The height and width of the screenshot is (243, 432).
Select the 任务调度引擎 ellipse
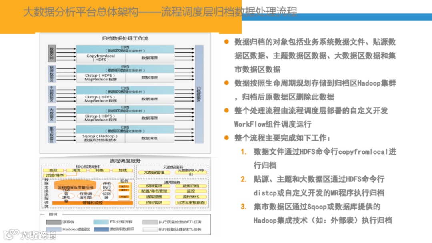tap(86, 196)
